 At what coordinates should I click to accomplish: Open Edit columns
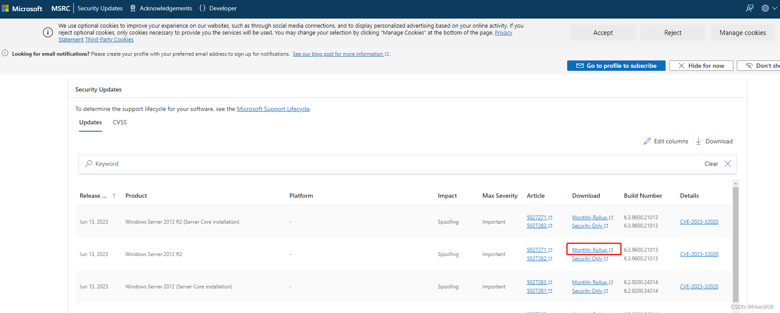[x=666, y=141]
